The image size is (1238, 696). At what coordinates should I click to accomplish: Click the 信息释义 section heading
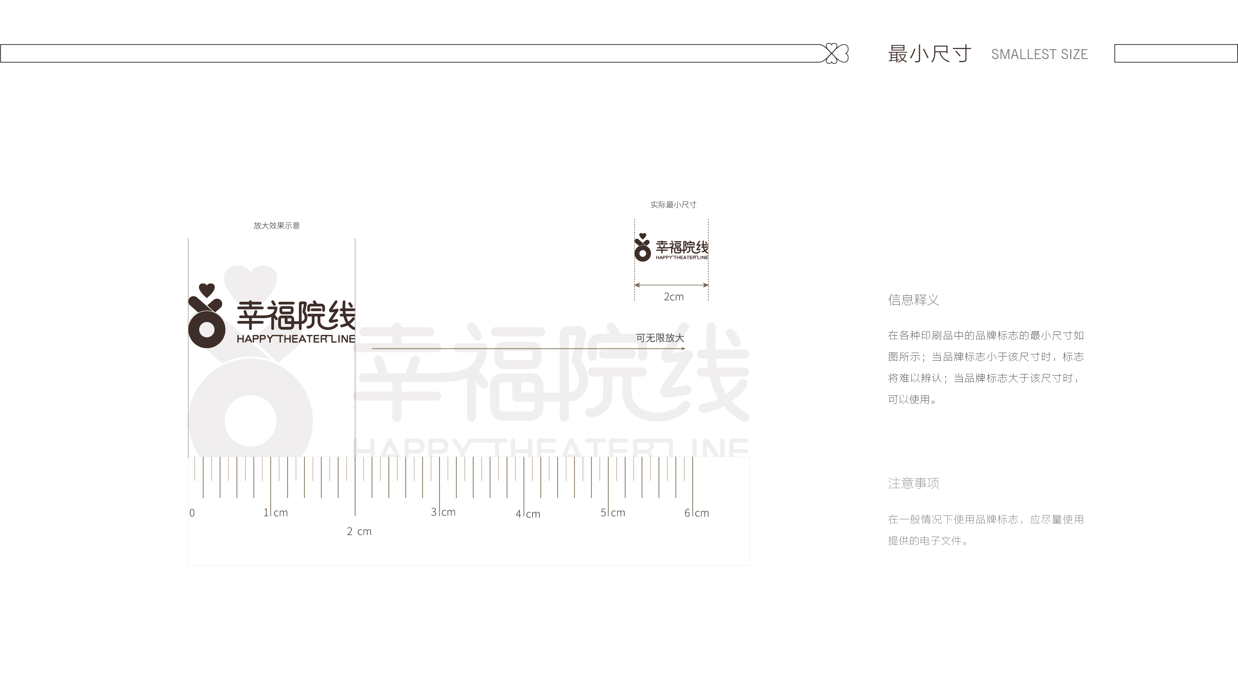[x=913, y=300]
